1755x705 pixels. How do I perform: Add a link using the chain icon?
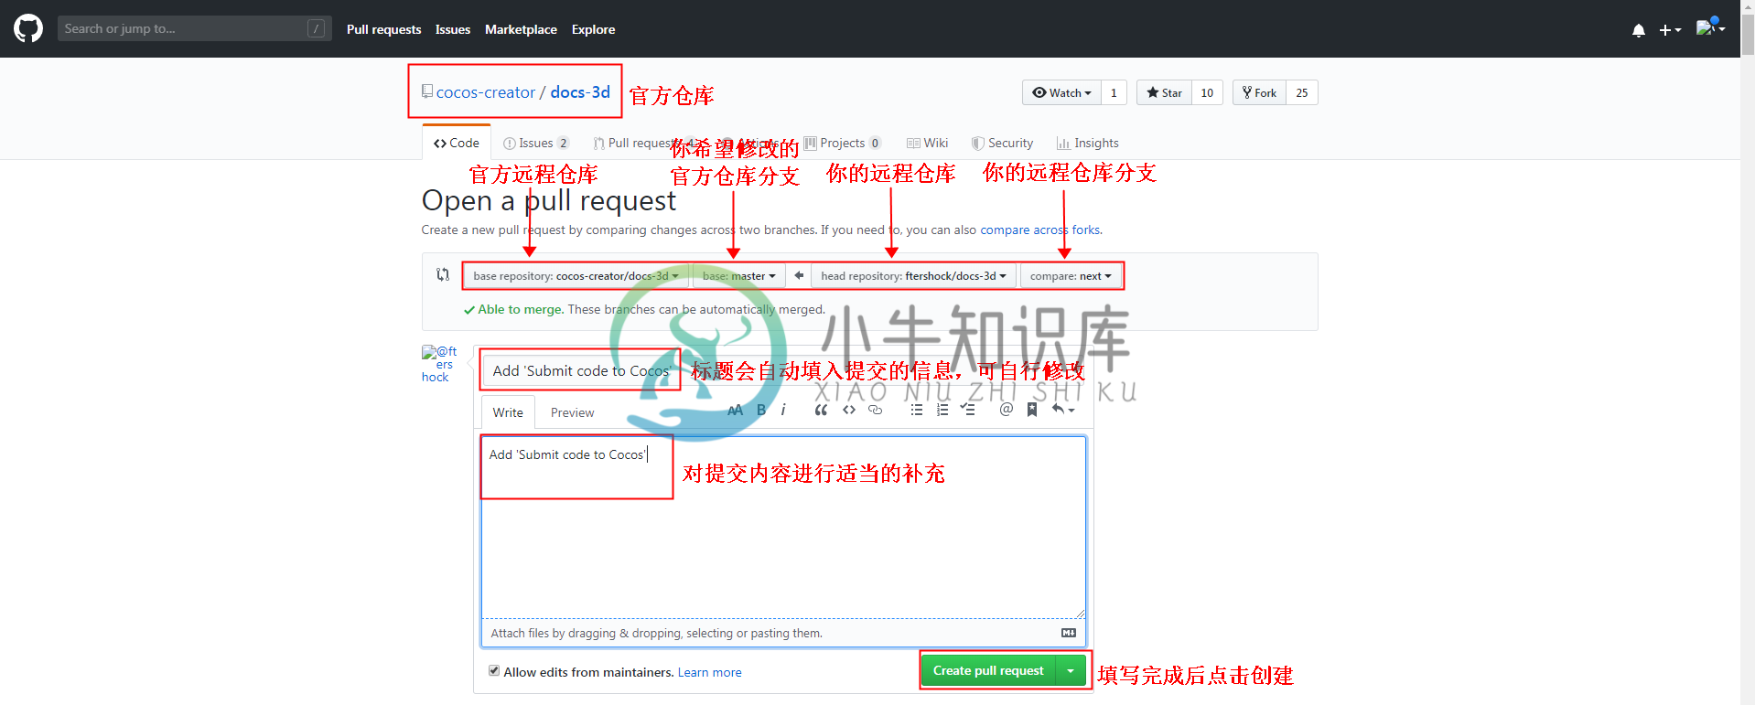click(x=875, y=410)
